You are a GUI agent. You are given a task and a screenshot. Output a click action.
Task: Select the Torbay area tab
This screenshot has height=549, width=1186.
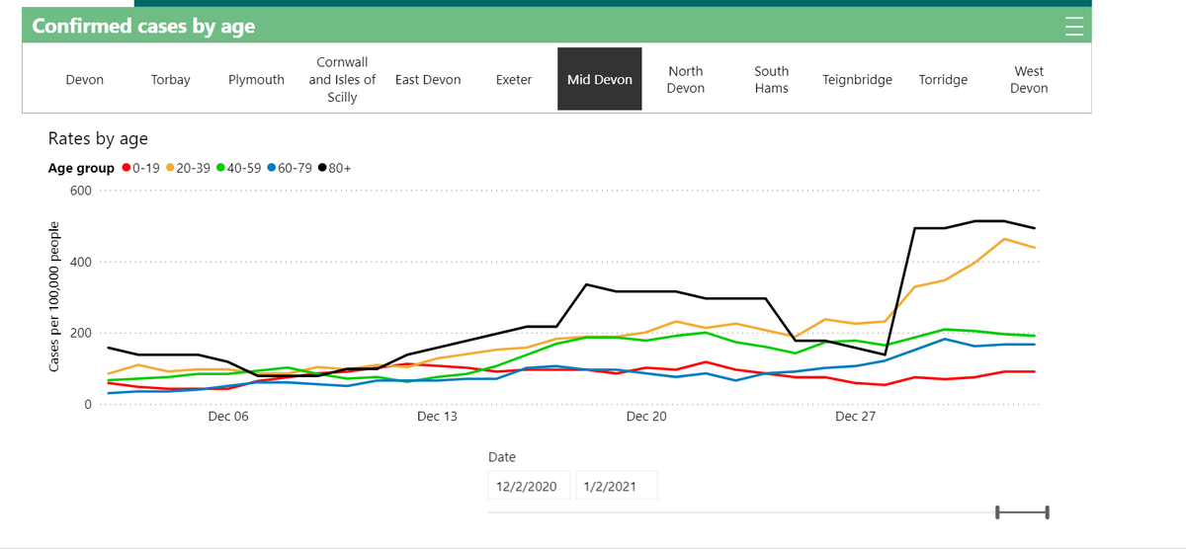[171, 80]
